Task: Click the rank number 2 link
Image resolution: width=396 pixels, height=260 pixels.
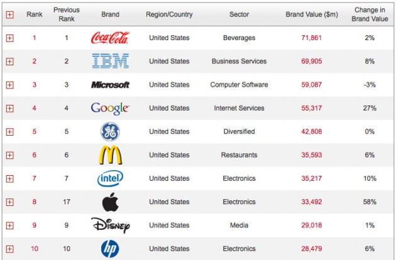Action: pos(34,61)
